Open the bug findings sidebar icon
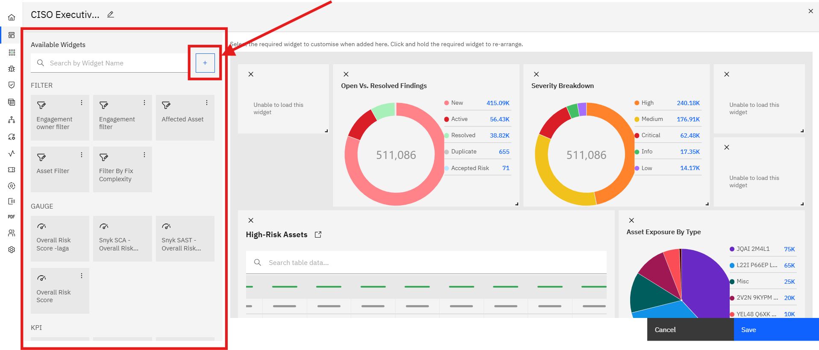The height and width of the screenshot is (350, 819). coord(12,68)
